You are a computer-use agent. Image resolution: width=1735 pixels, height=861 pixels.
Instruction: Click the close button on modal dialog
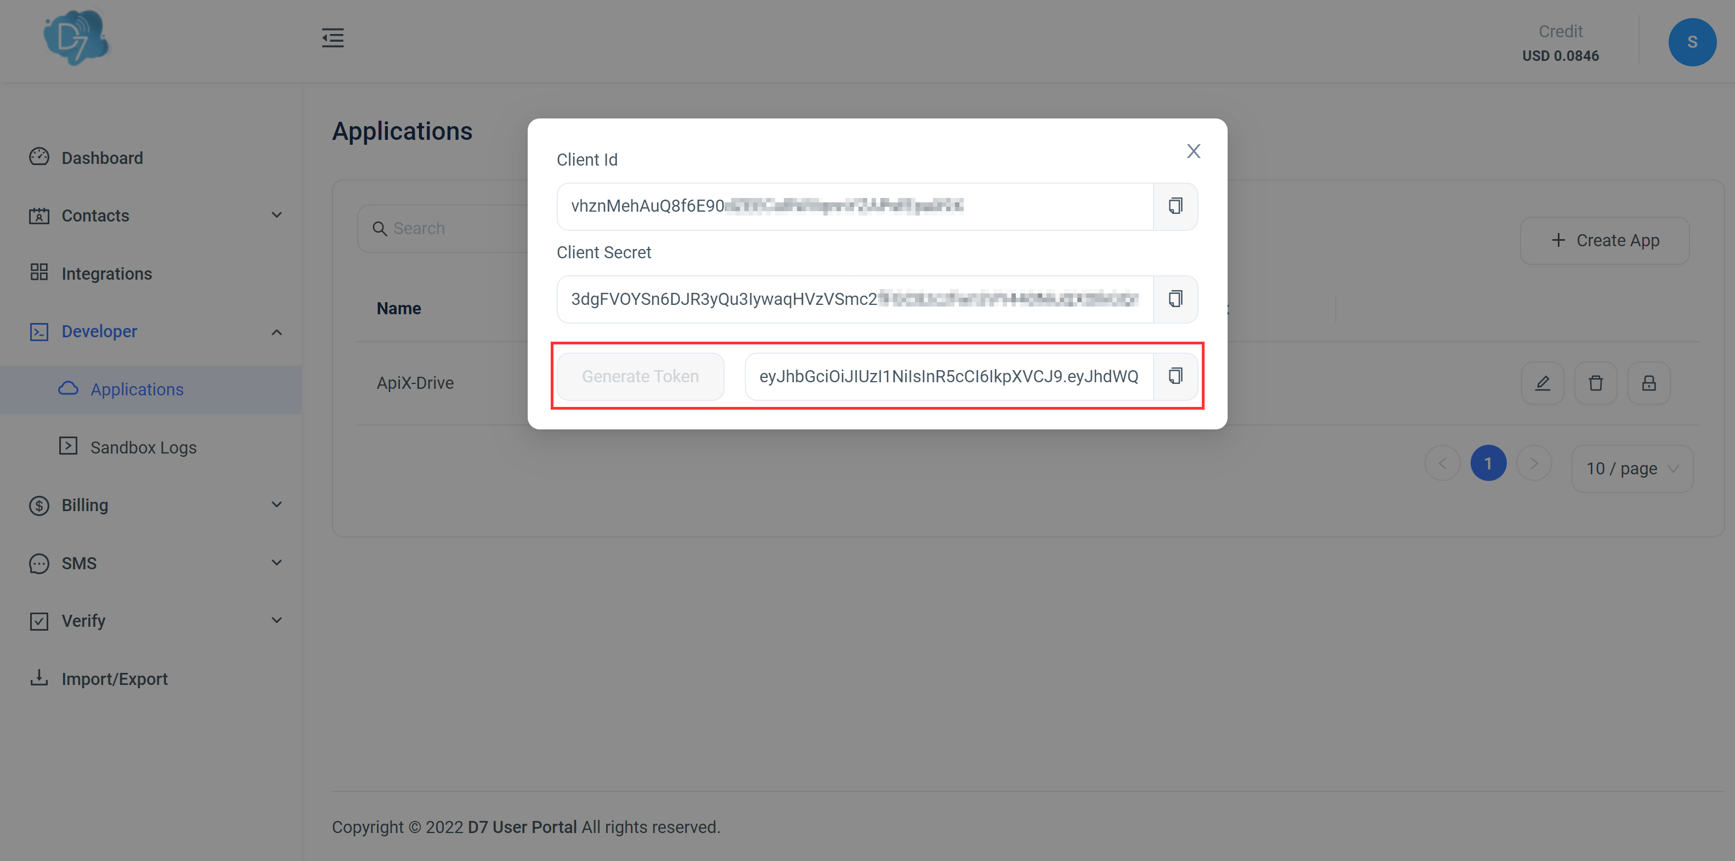(1194, 150)
